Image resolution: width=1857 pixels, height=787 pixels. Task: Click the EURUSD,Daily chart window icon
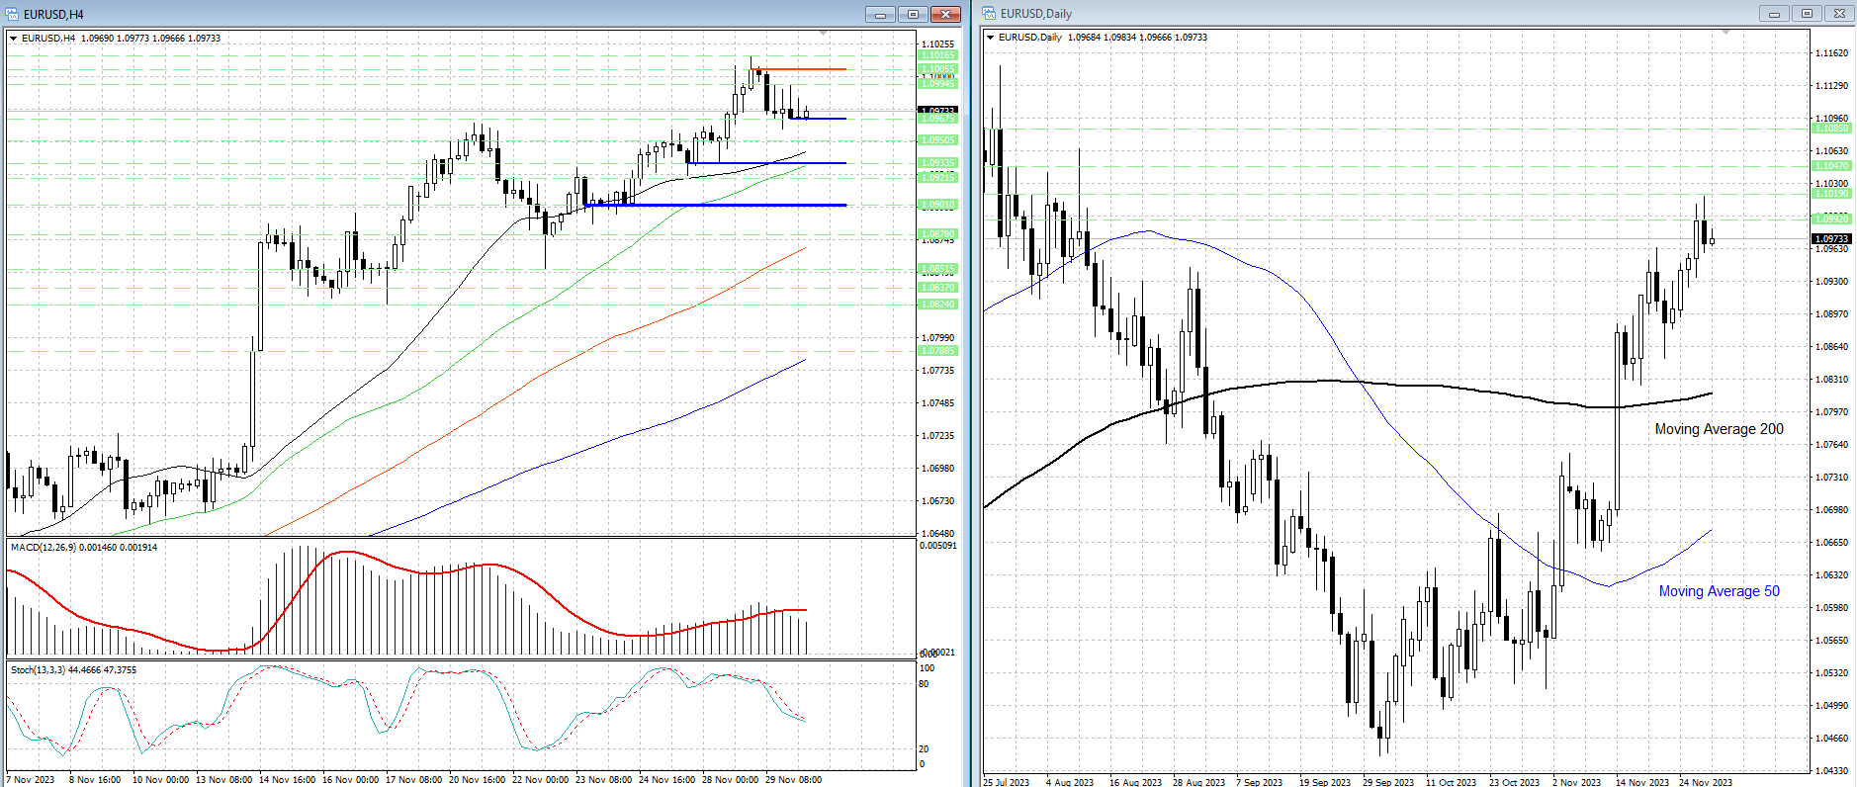pos(989,14)
